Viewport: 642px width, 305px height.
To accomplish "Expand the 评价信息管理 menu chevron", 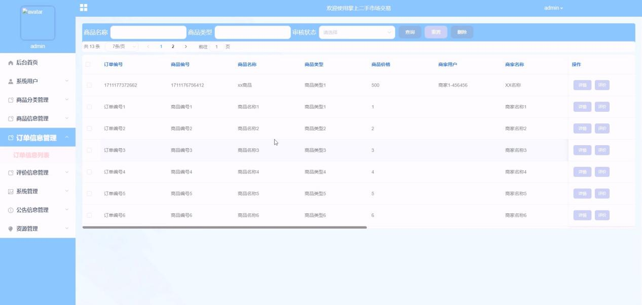I will [x=67, y=172].
